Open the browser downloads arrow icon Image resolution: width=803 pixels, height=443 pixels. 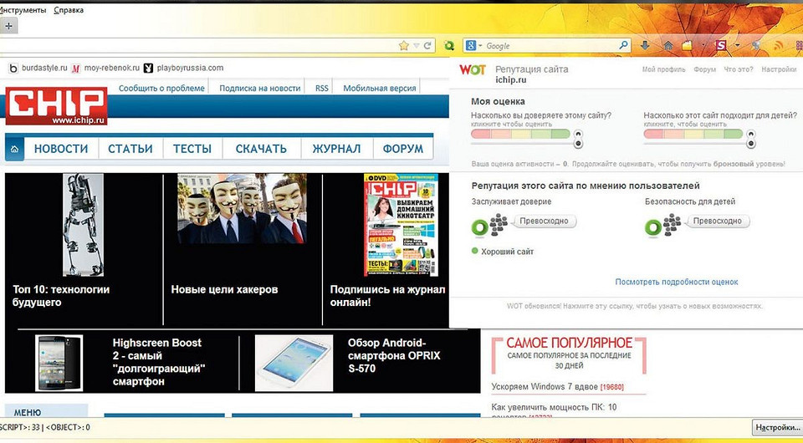(x=646, y=45)
